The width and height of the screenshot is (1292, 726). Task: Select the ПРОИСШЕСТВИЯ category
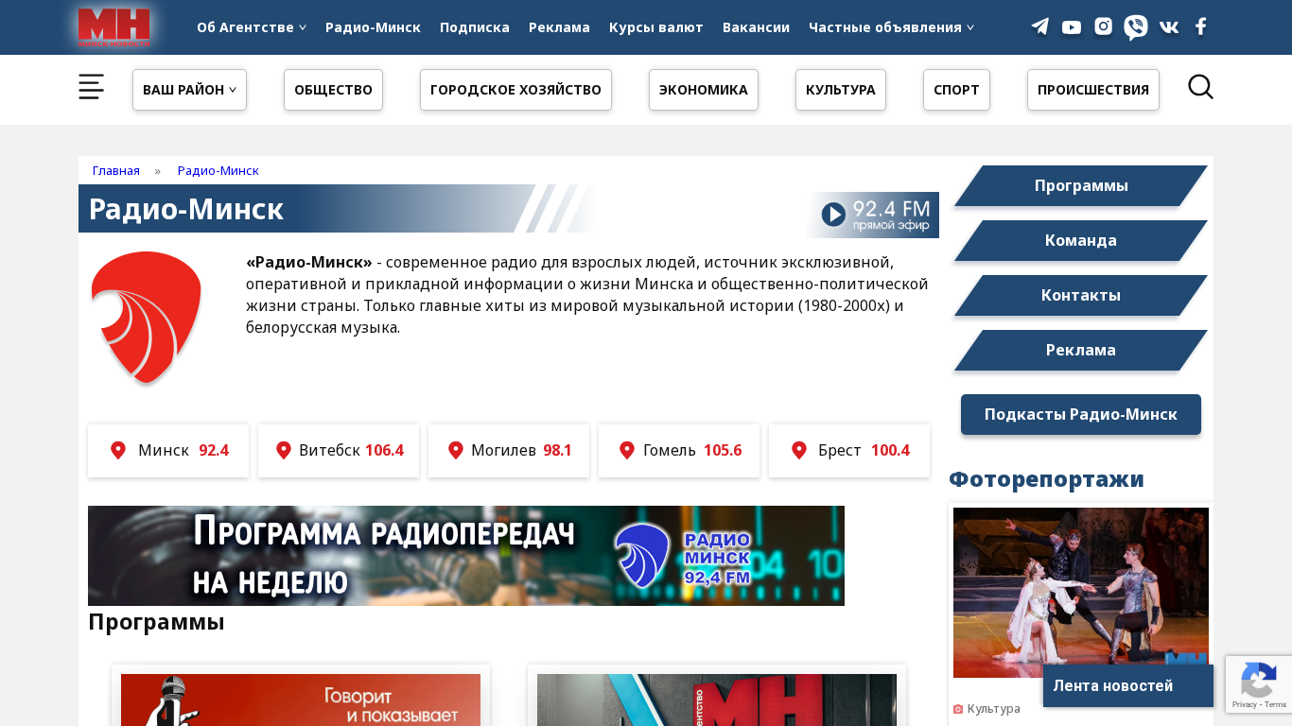pyautogui.click(x=1093, y=90)
